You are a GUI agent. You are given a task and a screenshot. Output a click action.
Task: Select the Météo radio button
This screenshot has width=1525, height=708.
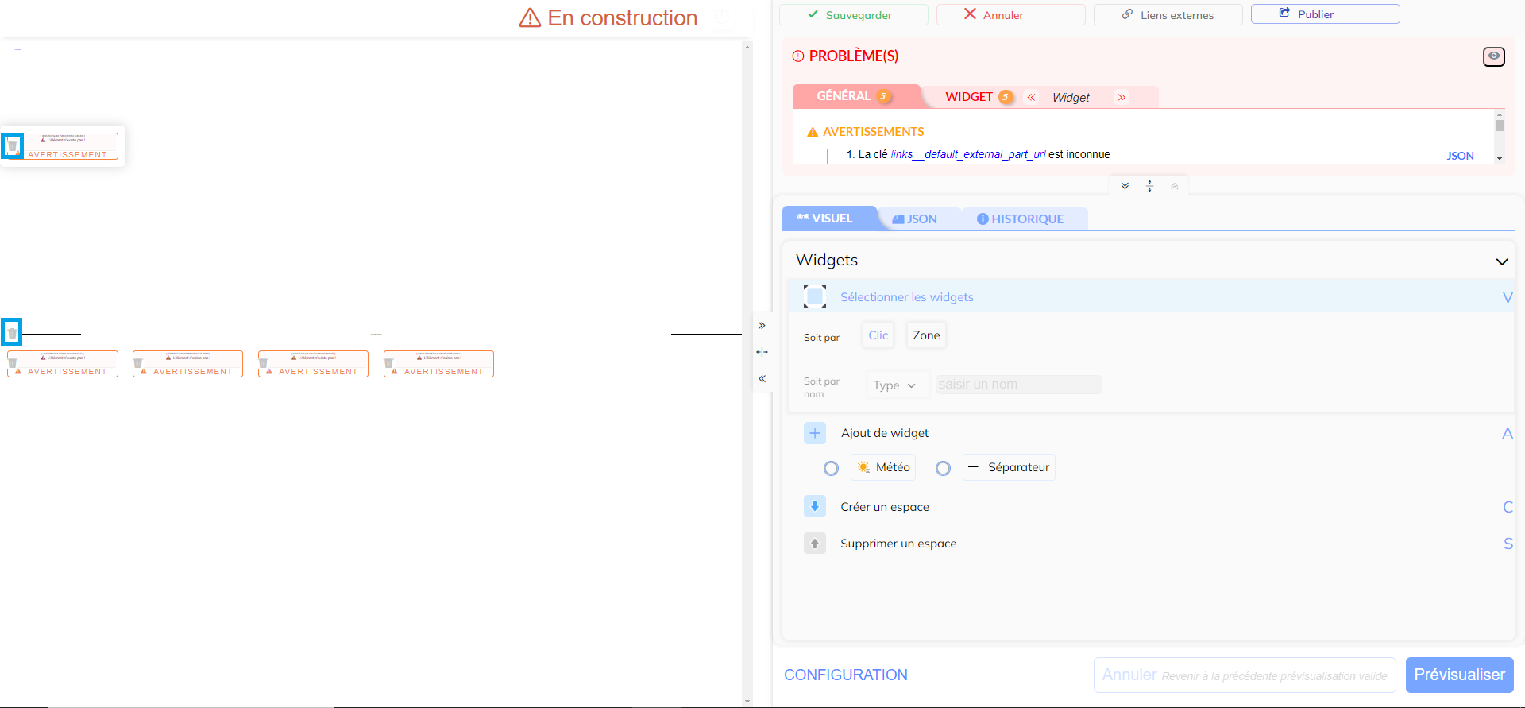(831, 468)
